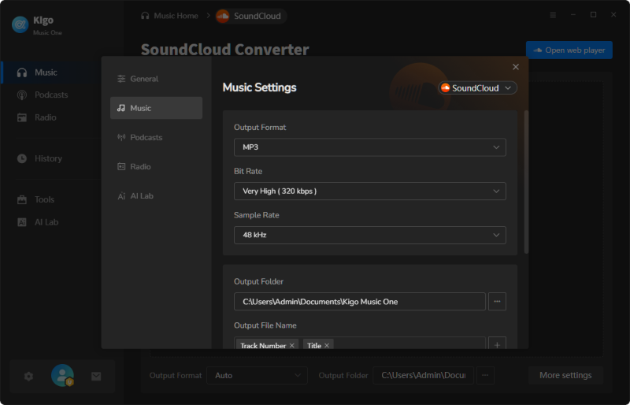Select the Music settings tab
The image size is (630, 405).
tap(156, 108)
